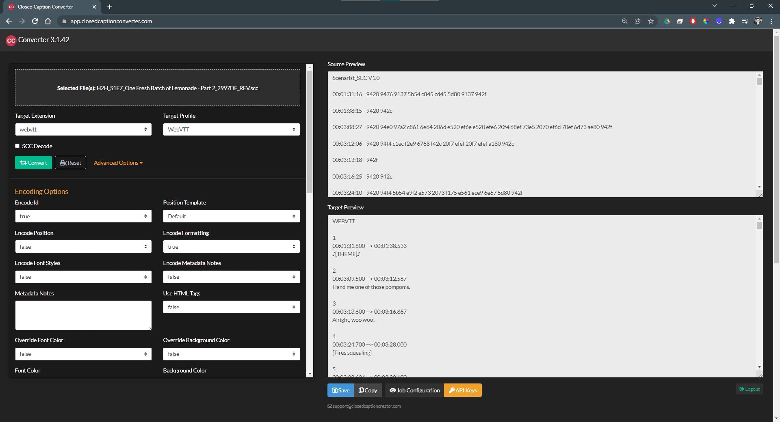Viewport: 780px width, 422px height.
Task: Click the selected file drop zone
Action: [158, 88]
